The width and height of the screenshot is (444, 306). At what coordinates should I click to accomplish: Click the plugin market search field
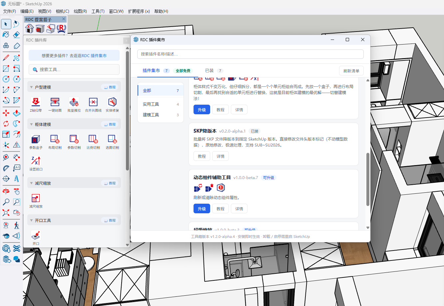[x=250, y=54]
